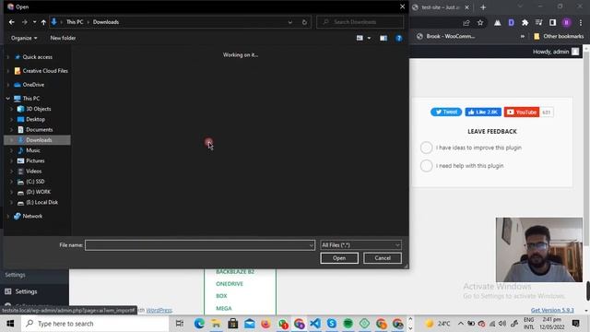Click the change view icon
Viewport: 590px width, 332px height.
360,38
